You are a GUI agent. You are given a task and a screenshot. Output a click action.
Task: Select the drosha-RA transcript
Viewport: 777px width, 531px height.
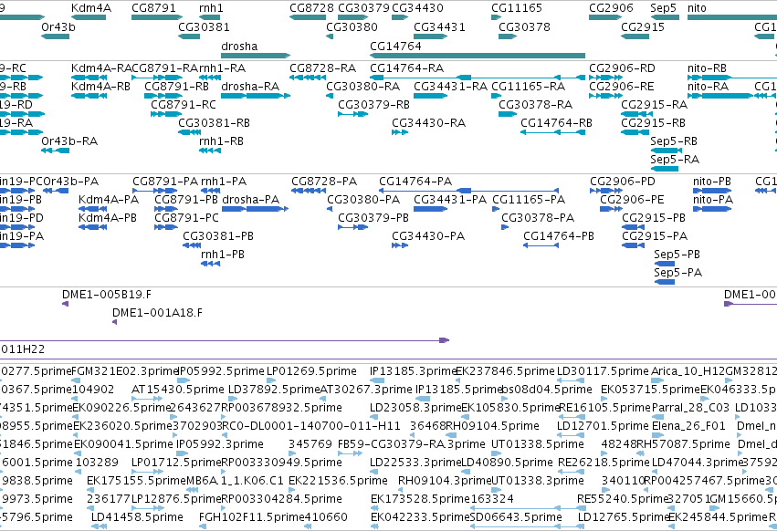pyautogui.click(x=256, y=96)
